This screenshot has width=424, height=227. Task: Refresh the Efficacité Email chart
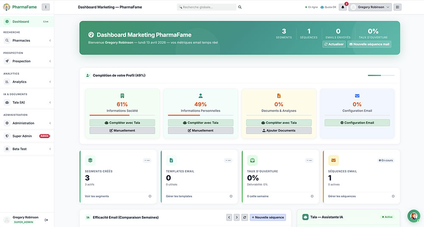pyautogui.click(x=245, y=217)
